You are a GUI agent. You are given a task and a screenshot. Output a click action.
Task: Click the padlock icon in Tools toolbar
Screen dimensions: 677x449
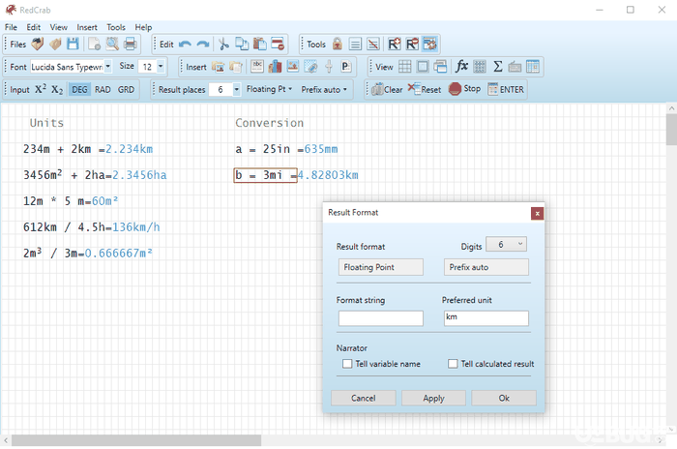[338, 45]
